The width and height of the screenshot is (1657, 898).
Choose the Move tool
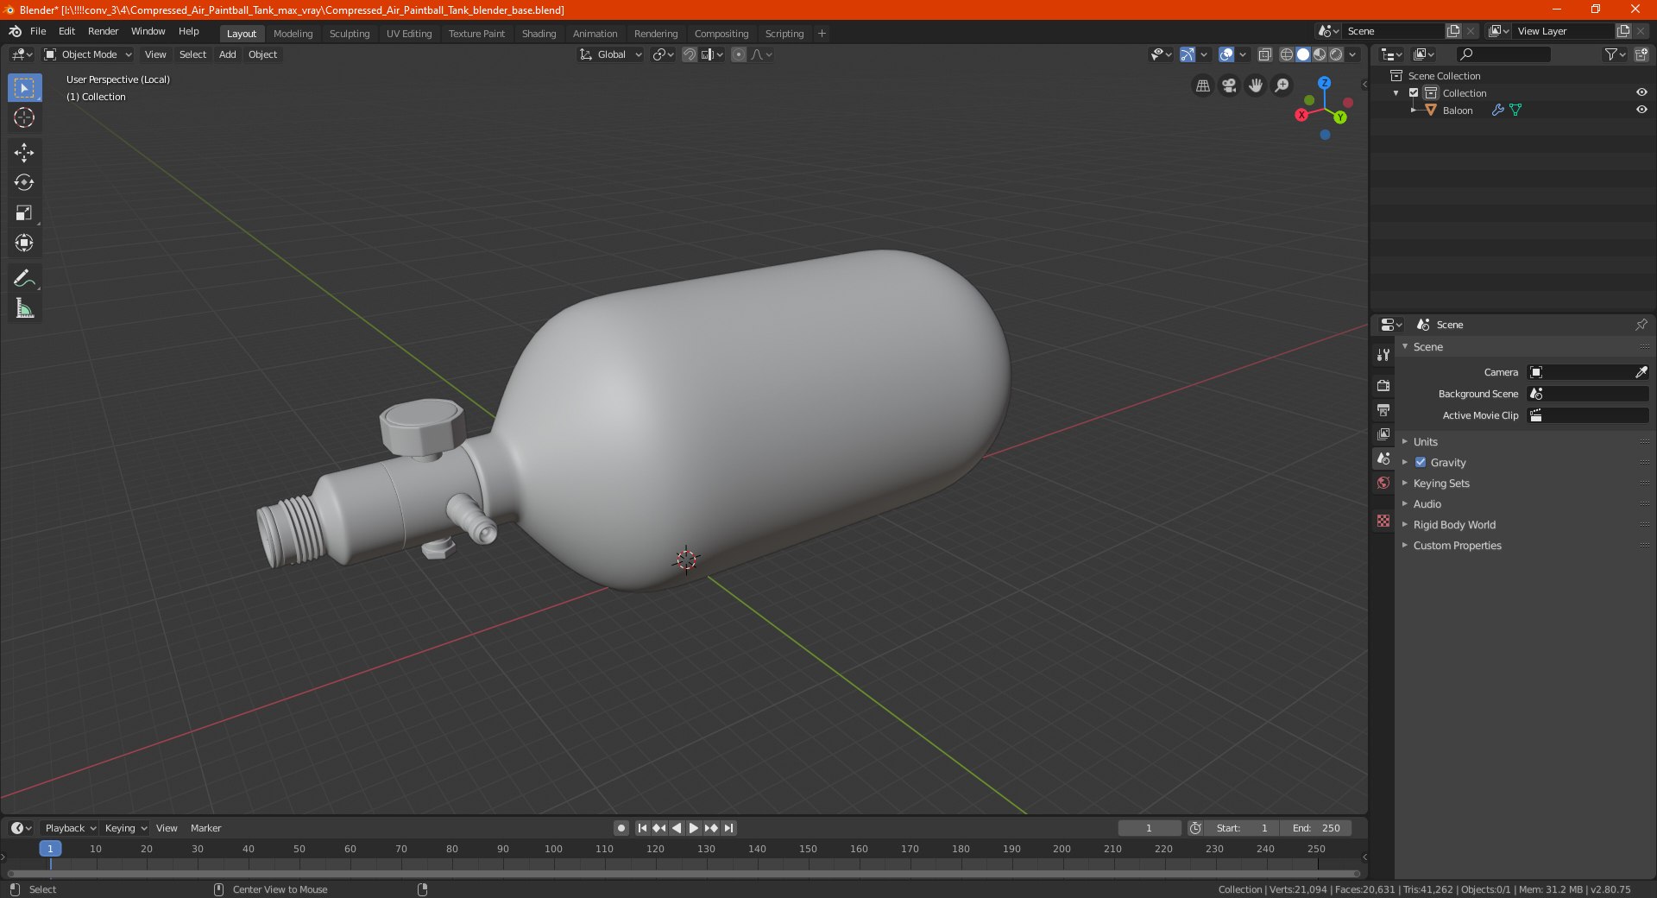pos(24,153)
